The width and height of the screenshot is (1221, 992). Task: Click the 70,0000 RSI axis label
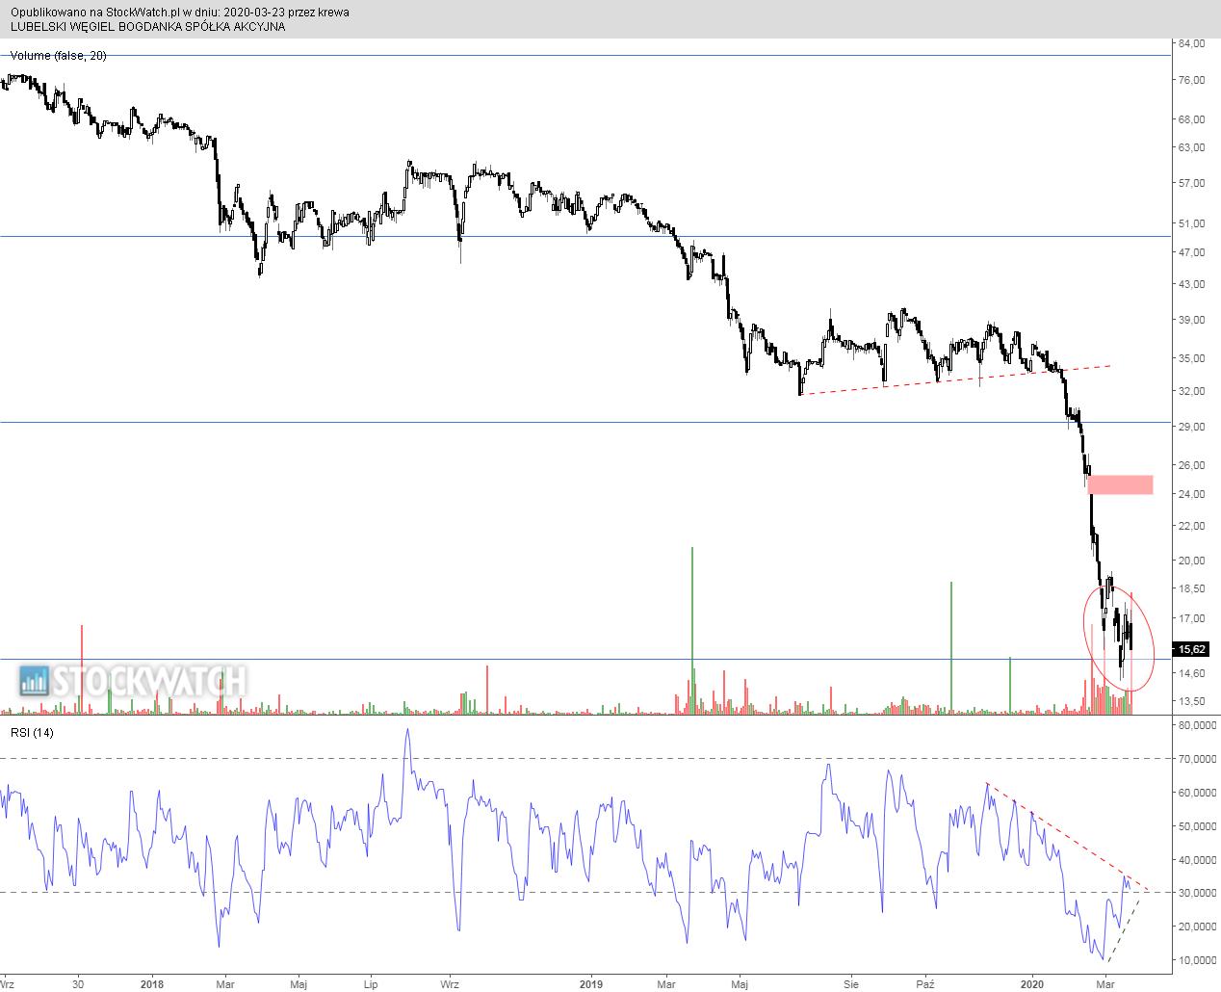[x=1197, y=759]
